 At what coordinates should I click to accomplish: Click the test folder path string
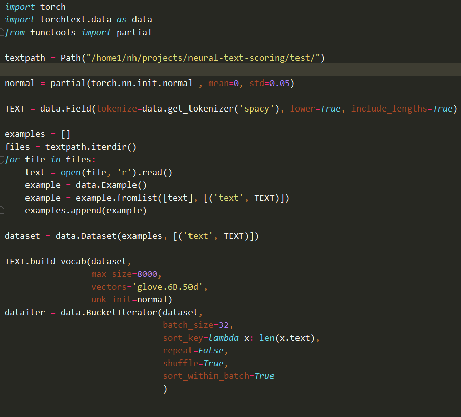(x=203, y=58)
